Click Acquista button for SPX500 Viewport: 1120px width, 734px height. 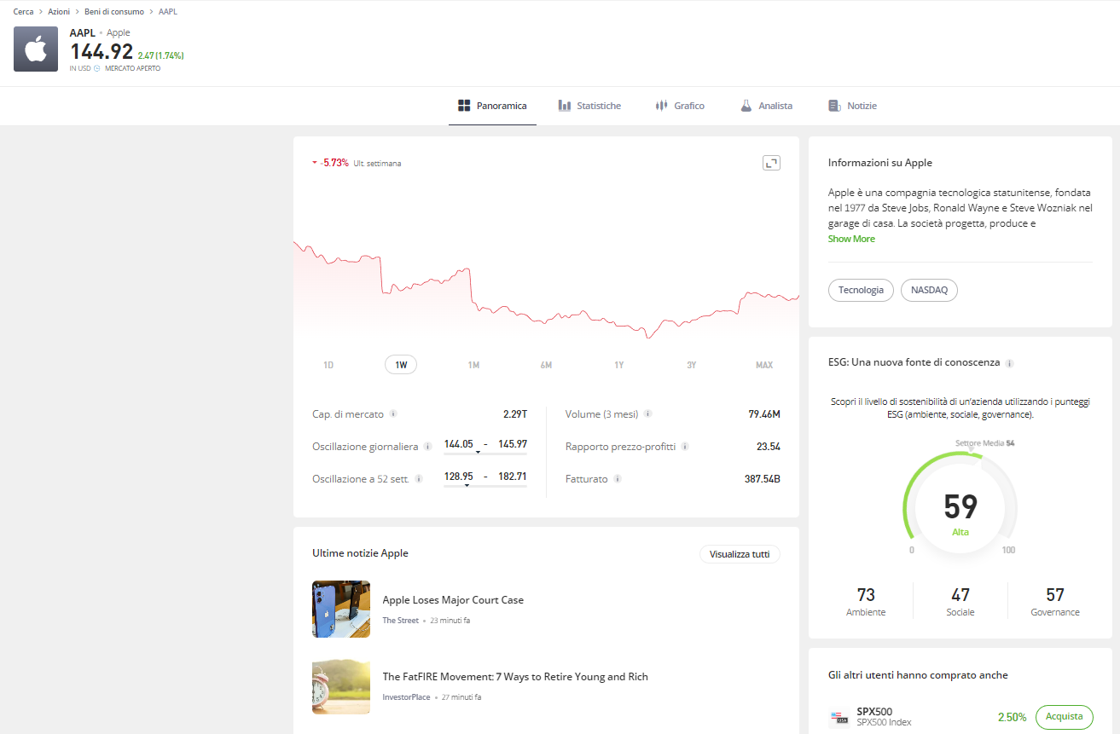pos(1065,717)
